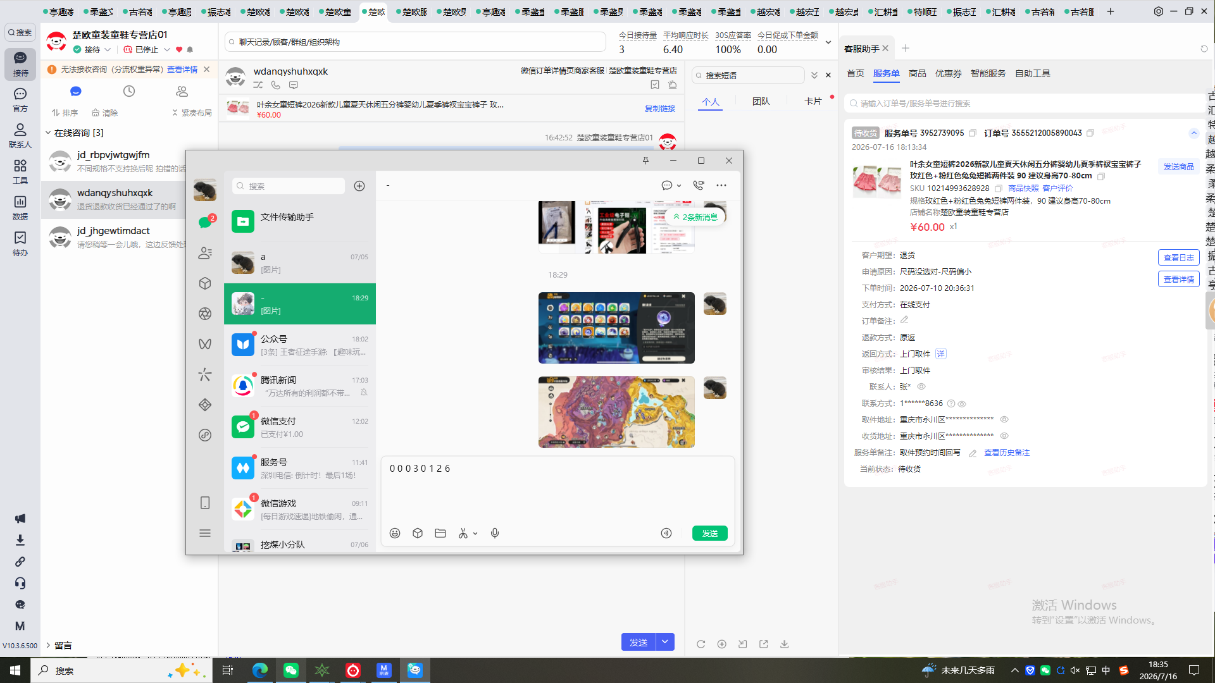Click the megaphone announcement icon in left sidebar
Screen dimensions: 1215x683
20,519
